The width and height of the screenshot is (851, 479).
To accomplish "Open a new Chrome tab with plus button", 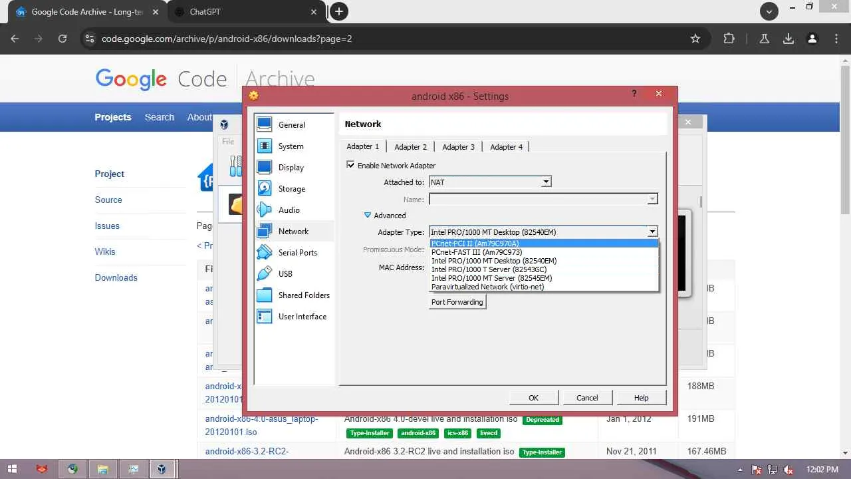I will pyautogui.click(x=339, y=11).
